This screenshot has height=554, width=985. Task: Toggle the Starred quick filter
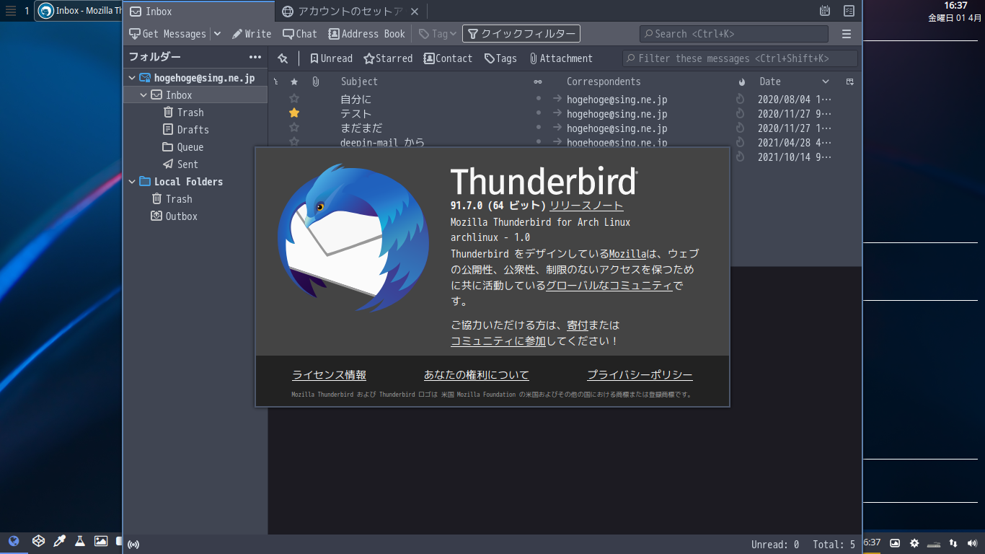388,58
